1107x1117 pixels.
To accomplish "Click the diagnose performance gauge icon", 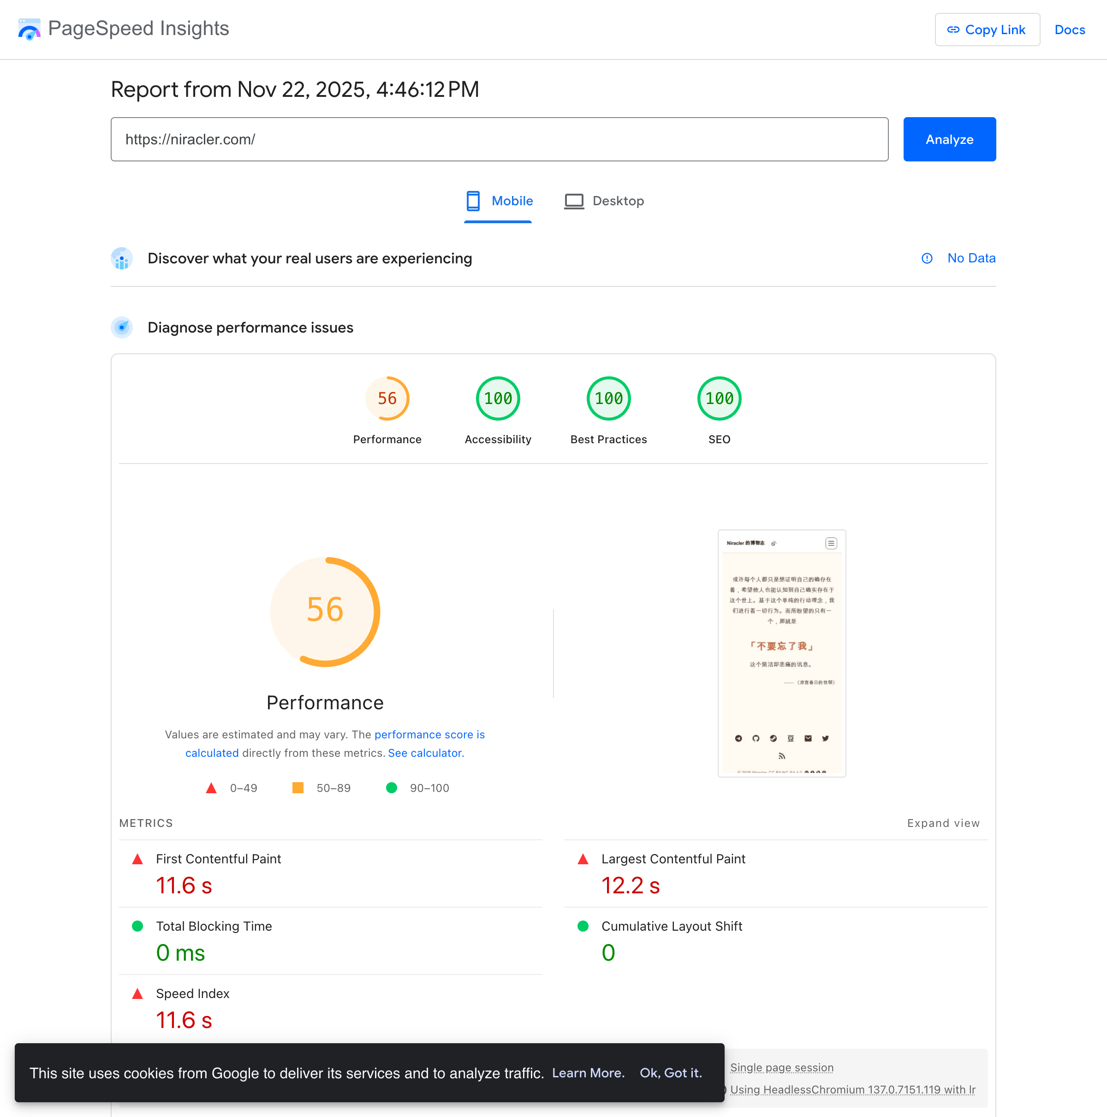I will [122, 327].
